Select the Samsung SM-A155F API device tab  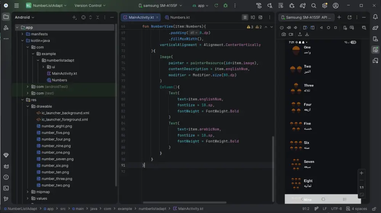point(306,17)
